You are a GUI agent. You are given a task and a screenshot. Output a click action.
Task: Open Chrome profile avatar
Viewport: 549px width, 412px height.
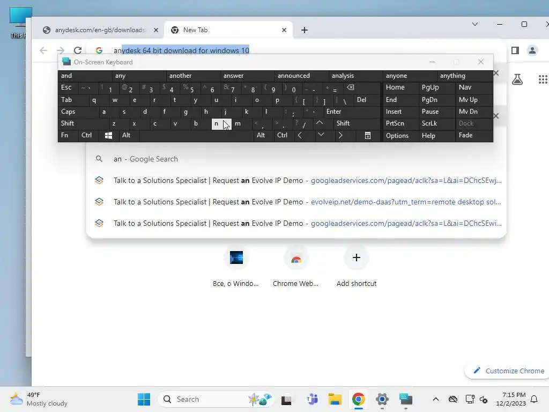[x=532, y=50]
